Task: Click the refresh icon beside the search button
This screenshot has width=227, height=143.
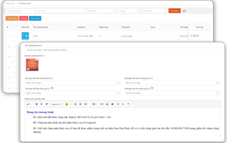Action: pyautogui.click(x=184, y=11)
